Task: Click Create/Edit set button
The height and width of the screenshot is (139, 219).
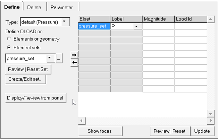Action: (25, 79)
